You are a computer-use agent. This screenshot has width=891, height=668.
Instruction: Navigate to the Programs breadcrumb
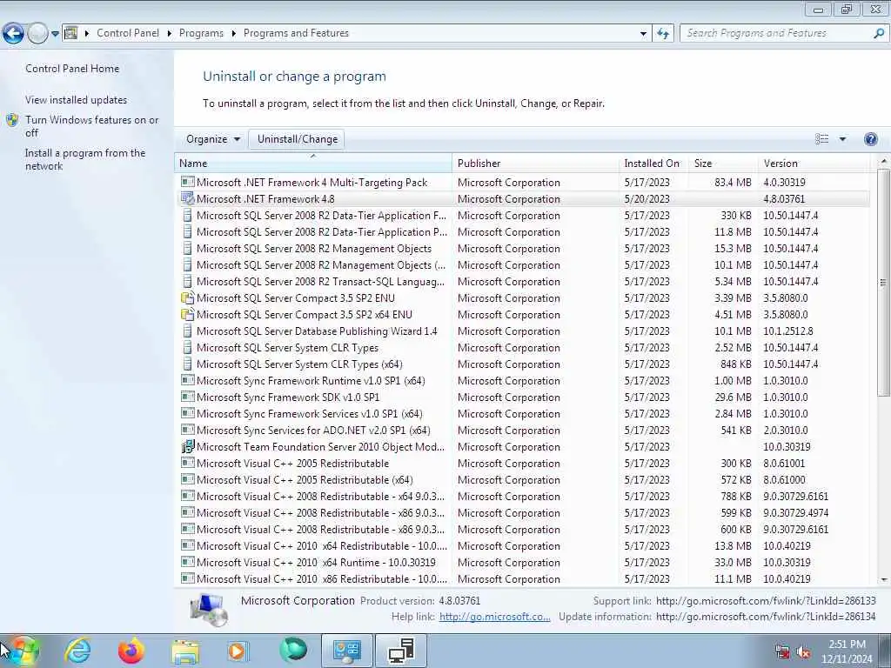click(201, 33)
